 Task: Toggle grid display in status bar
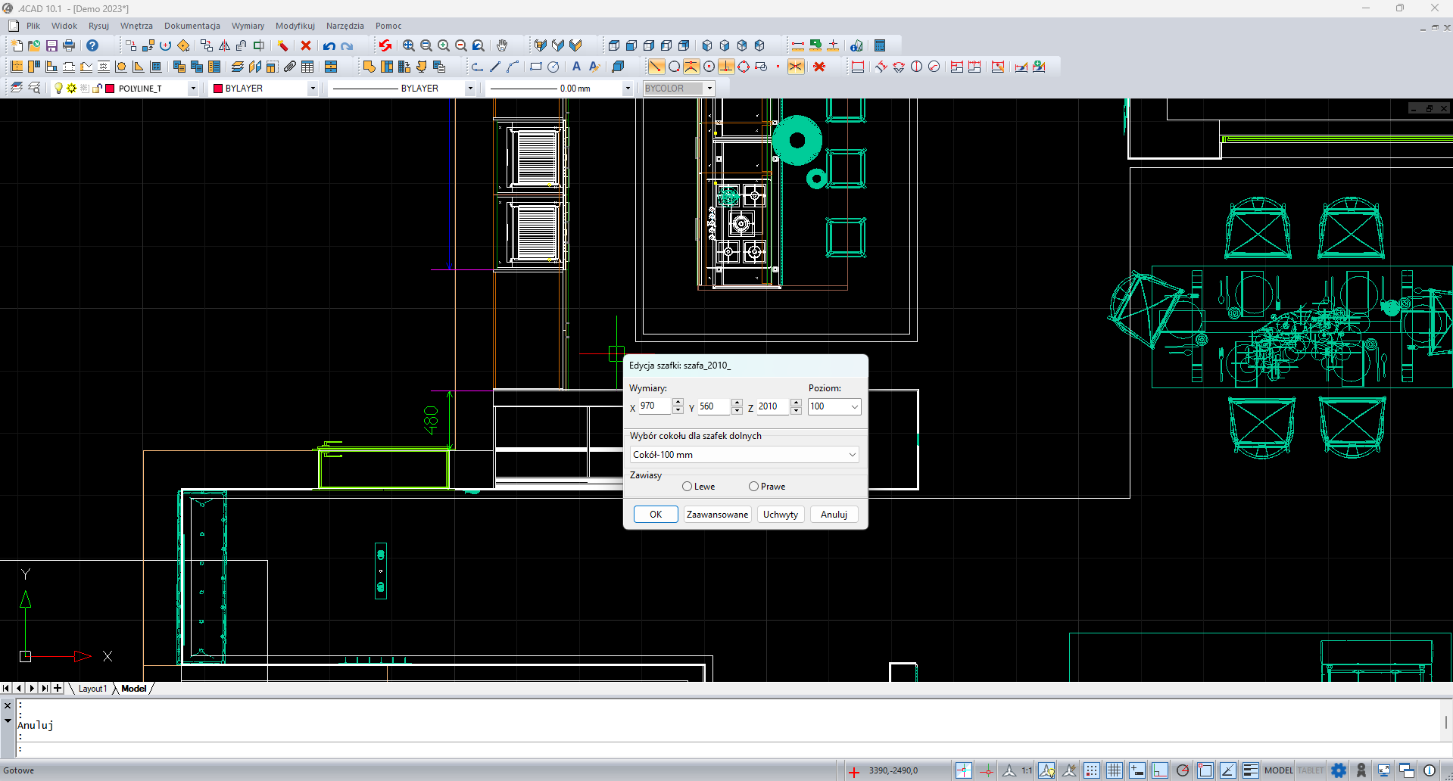tap(1114, 770)
